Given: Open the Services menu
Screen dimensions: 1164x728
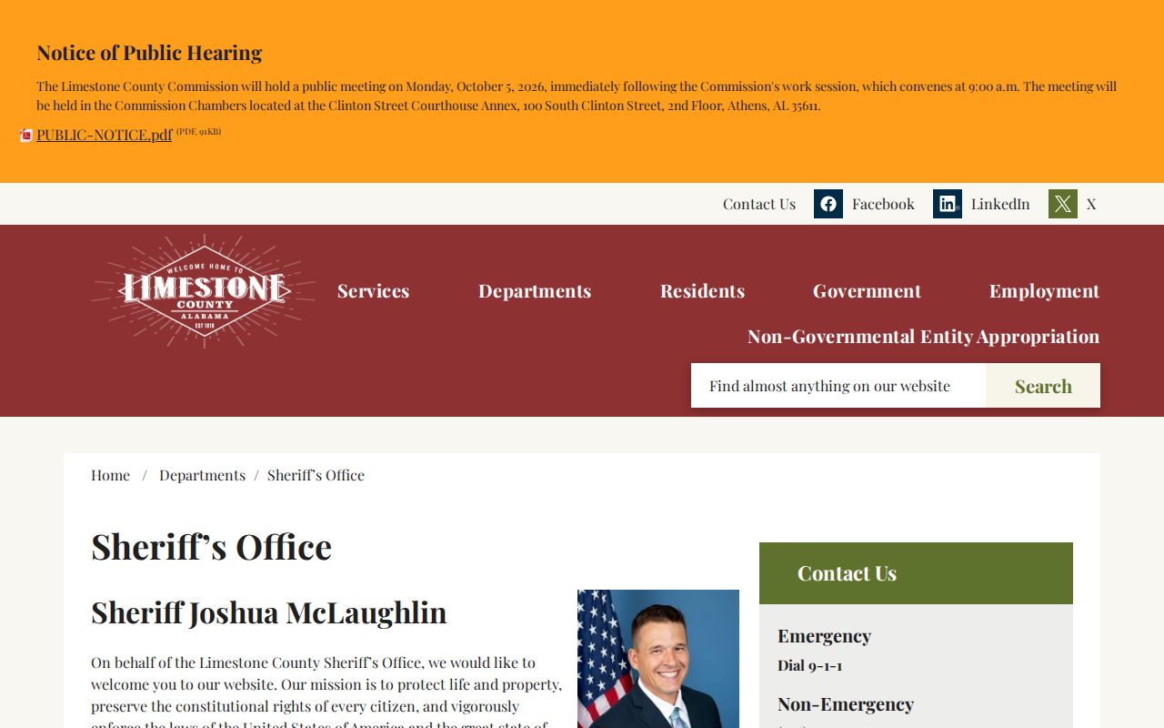Looking at the screenshot, I should (374, 291).
